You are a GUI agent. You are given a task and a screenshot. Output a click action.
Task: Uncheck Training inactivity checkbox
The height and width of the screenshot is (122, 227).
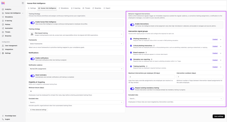[131, 66]
